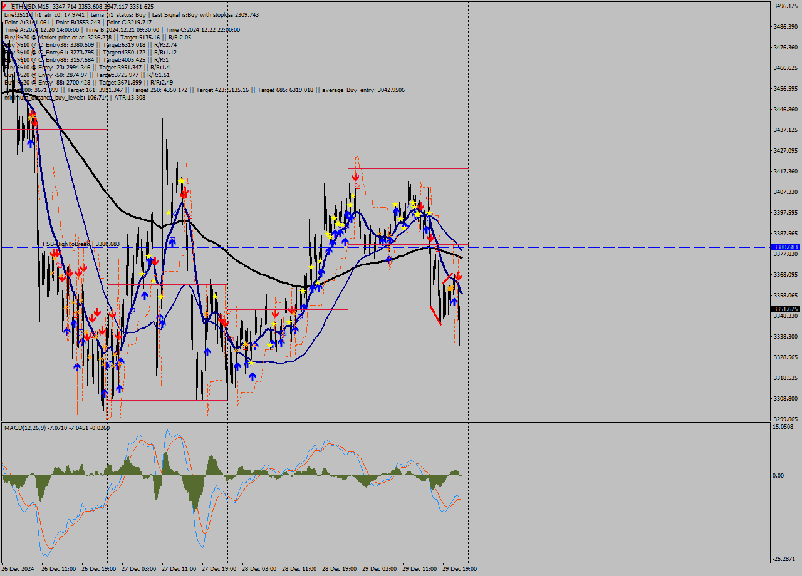Click the '26 Dec 2024' date label
This screenshot has width=802, height=576.
[18, 569]
